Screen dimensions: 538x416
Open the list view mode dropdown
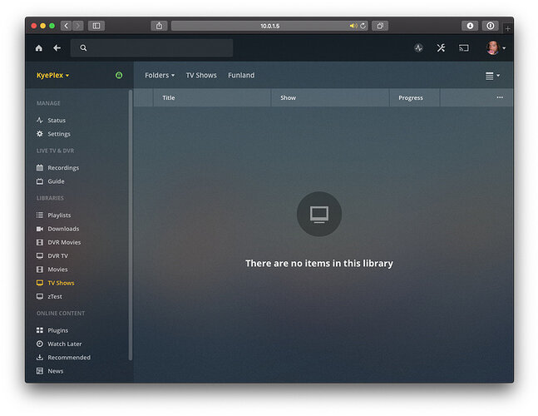point(492,76)
